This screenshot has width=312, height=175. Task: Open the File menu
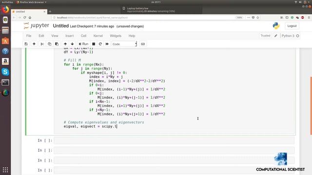[x=29, y=35]
